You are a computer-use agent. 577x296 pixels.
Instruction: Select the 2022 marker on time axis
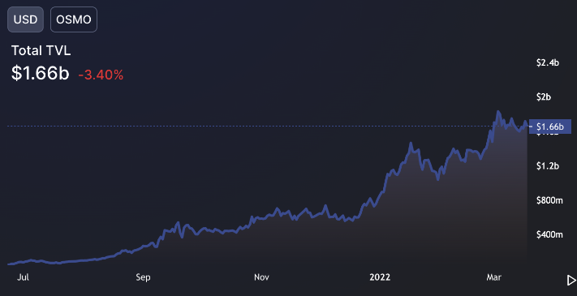click(x=380, y=277)
